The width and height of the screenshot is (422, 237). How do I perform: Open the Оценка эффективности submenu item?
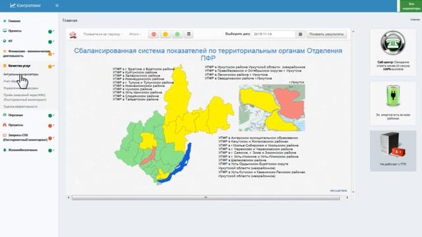pos(20,107)
